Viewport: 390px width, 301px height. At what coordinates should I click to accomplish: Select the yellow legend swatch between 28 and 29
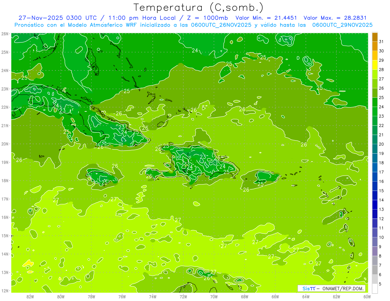[x=375, y=65]
